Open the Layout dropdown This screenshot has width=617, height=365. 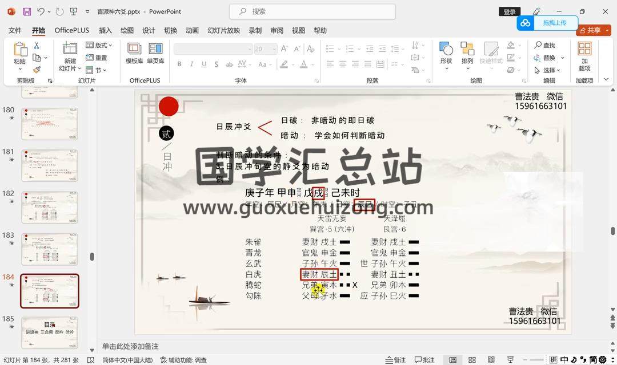(x=99, y=45)
